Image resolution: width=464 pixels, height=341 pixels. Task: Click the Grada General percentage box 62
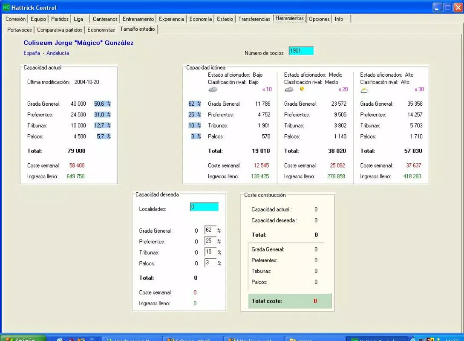click(210, 230)
